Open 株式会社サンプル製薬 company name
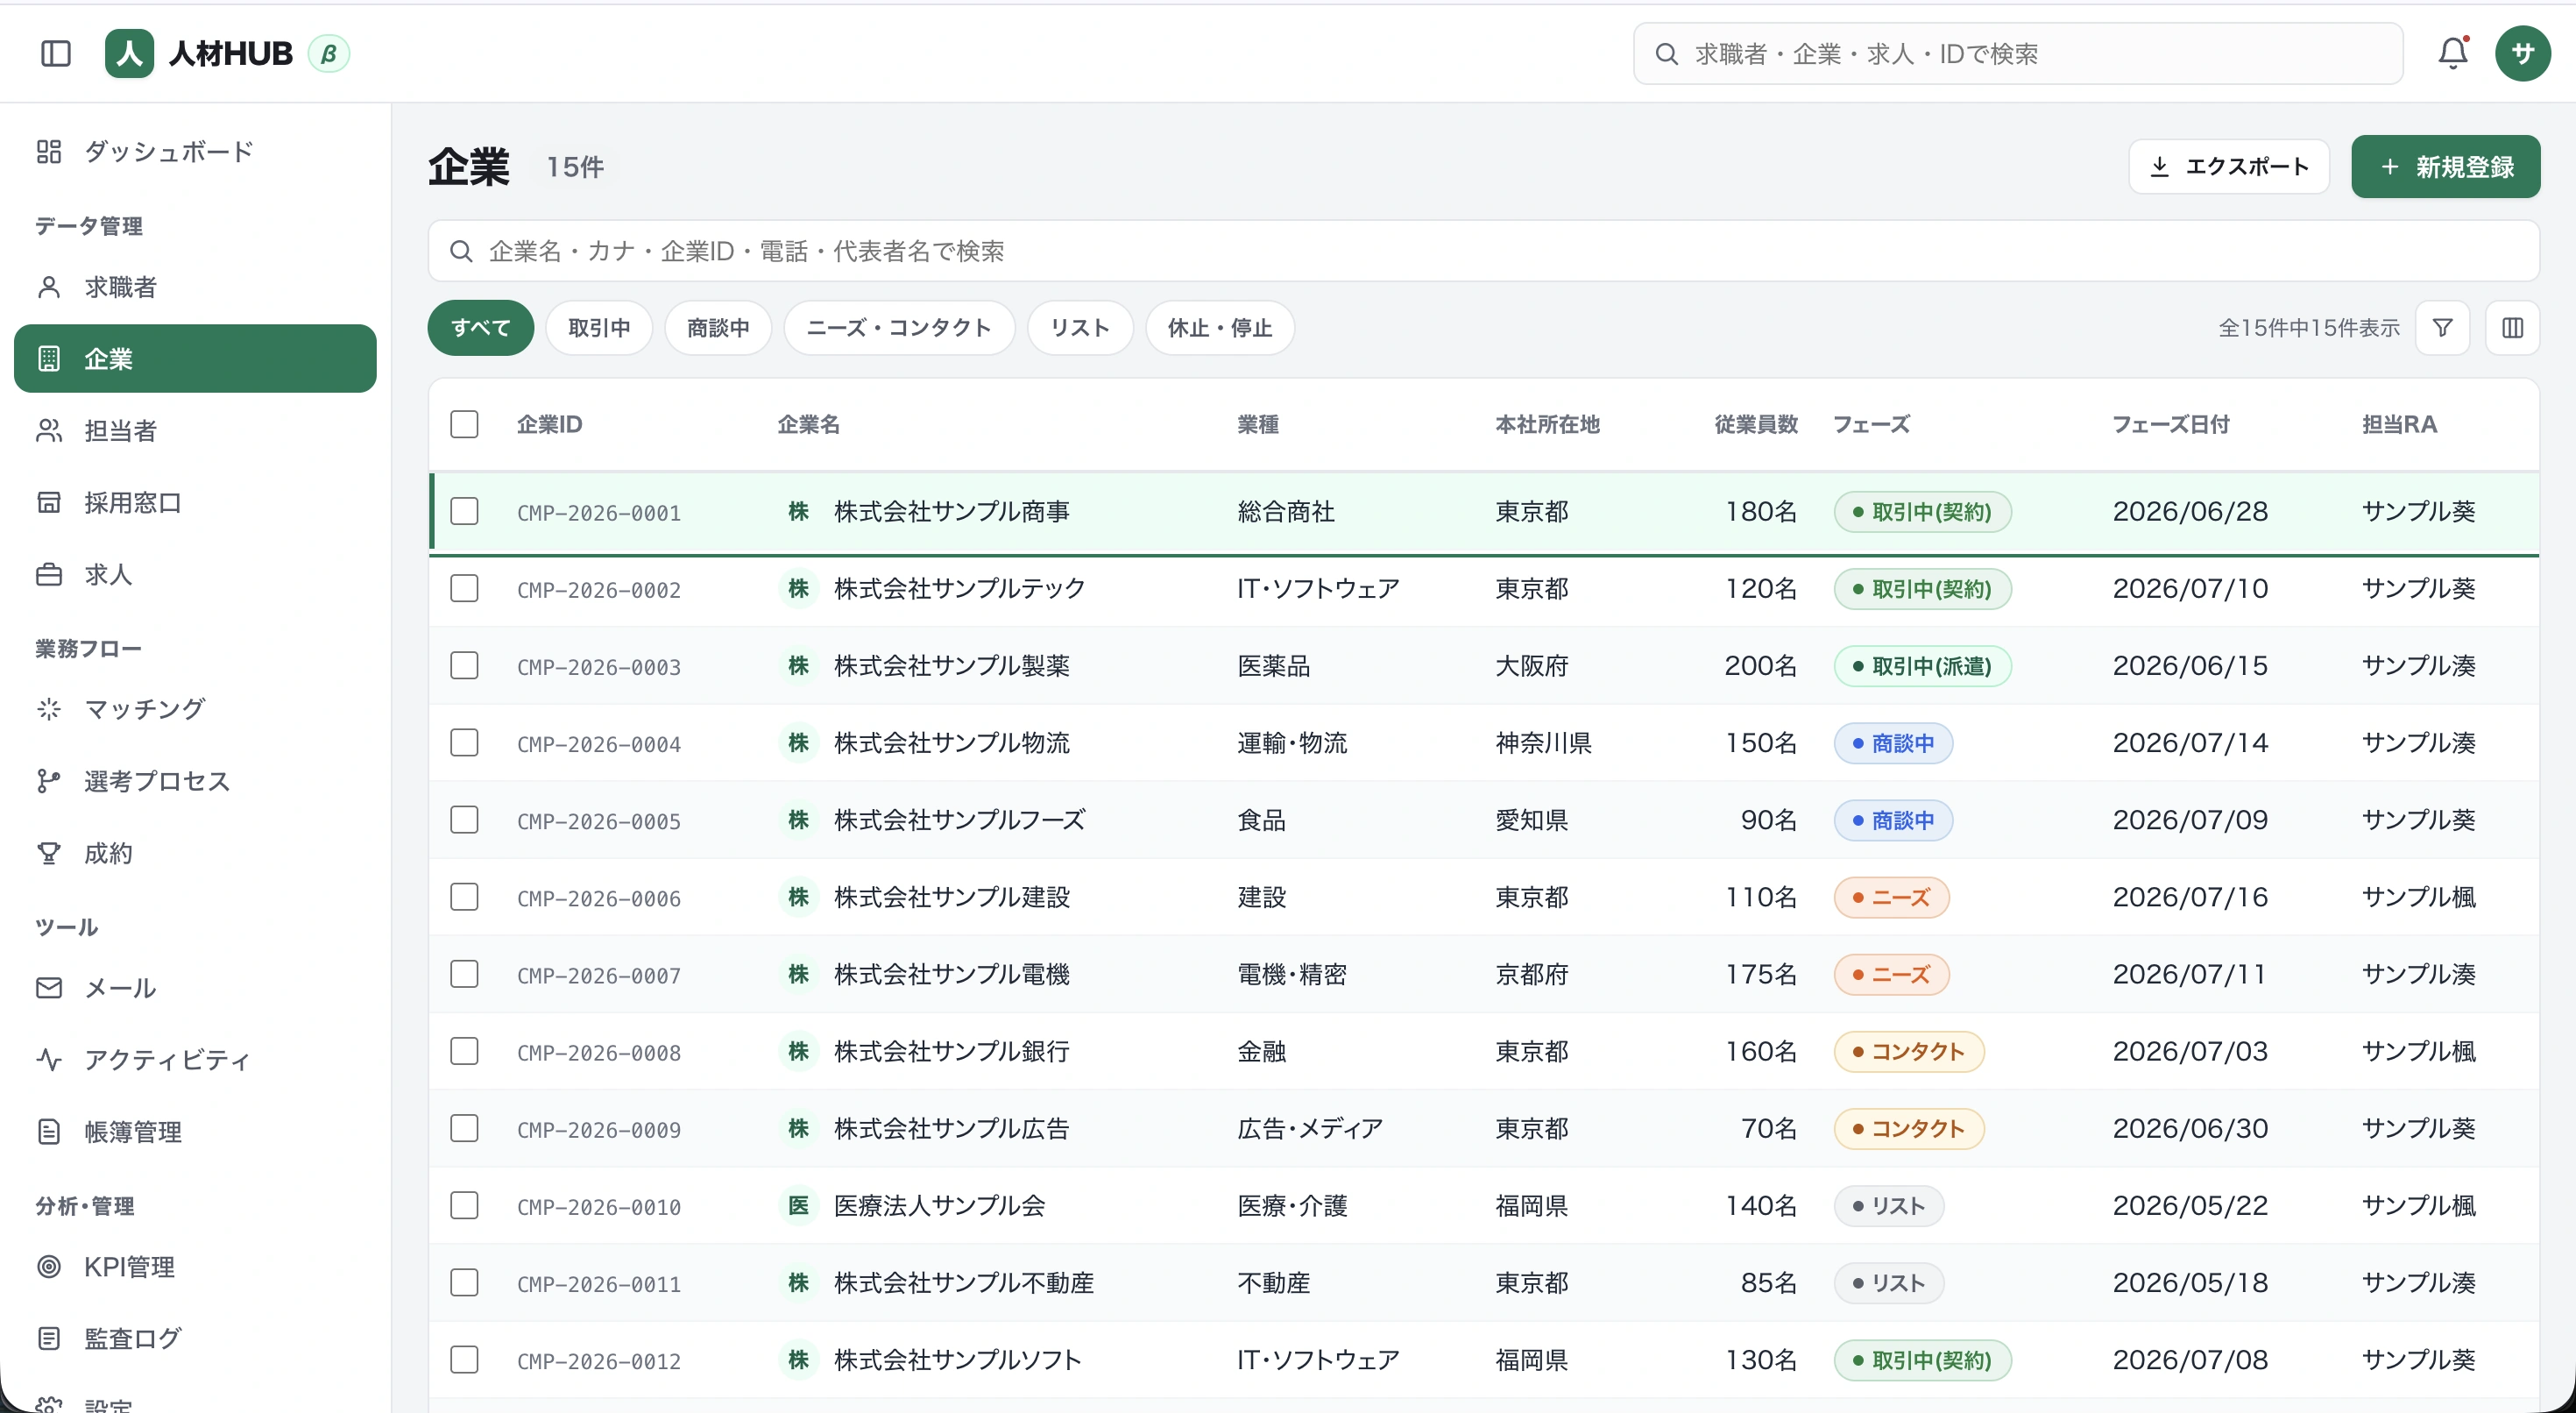2576x1413 pixels. pyautogui.click(x=952, y=665)
